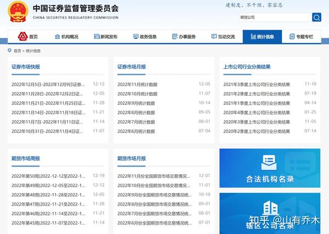This screenshot has height=234, width=329.
Task: Open 2022年6月份全国期货市场交易情况 report
Action: tap(155, 223)
